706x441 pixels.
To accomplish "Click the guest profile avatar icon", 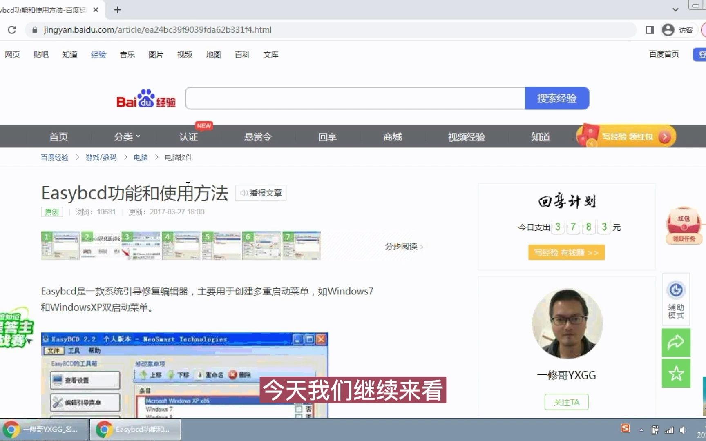I will click(668, 30).
